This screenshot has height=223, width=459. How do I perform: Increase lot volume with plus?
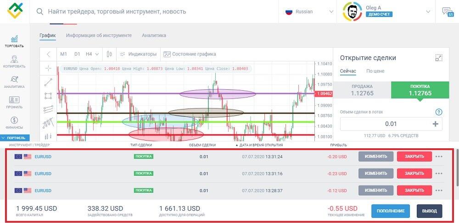click(435, 124)
